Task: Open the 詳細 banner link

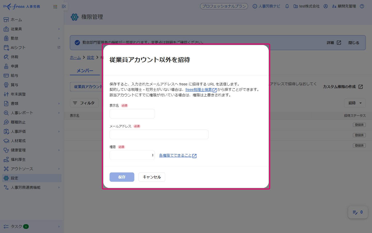Action: 334,43
